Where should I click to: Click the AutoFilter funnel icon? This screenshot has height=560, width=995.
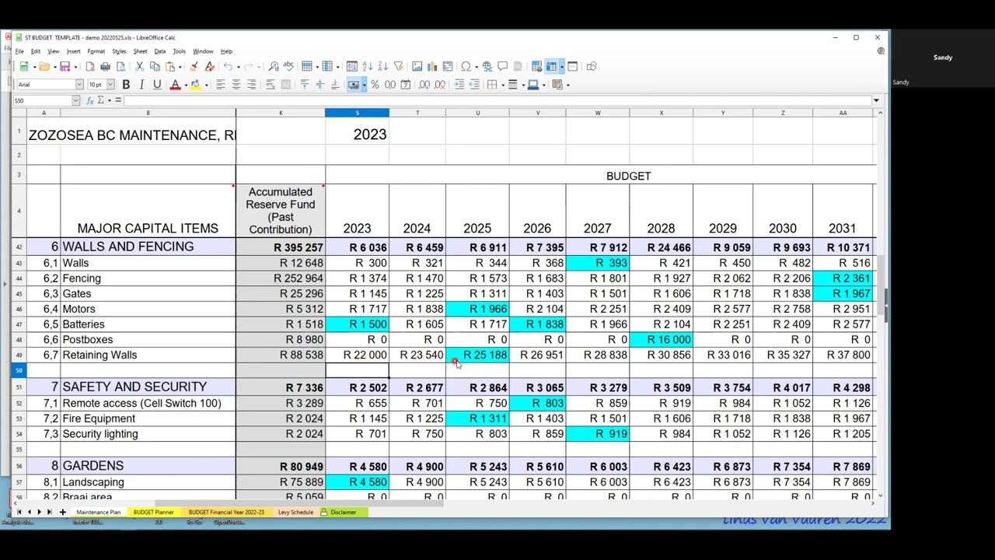398,66
